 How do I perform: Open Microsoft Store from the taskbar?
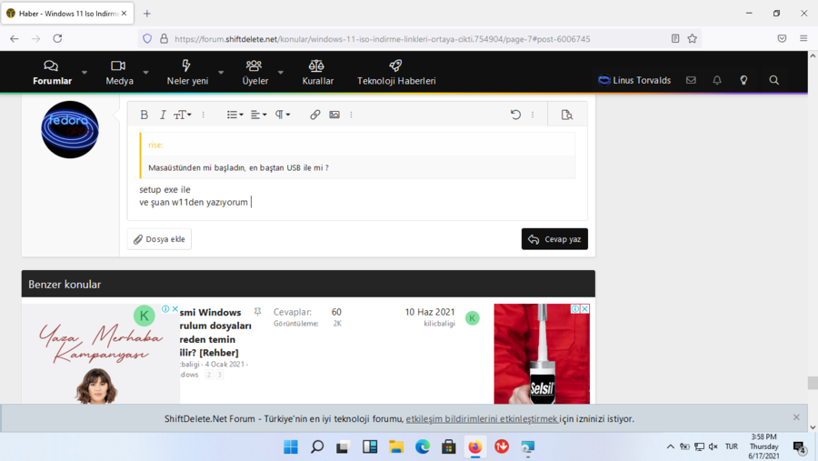[x=449, y=446]
